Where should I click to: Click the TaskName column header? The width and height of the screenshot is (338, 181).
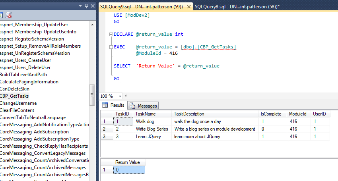152,114
